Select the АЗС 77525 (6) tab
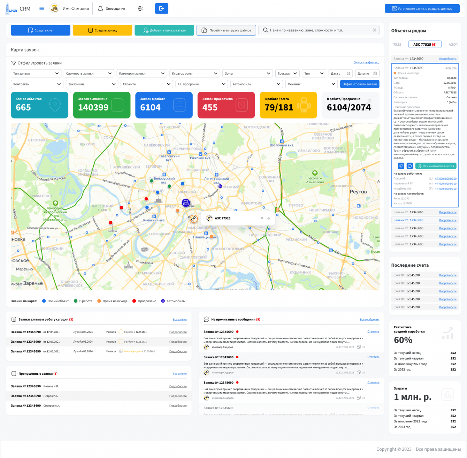 click(x=424, y=45)
